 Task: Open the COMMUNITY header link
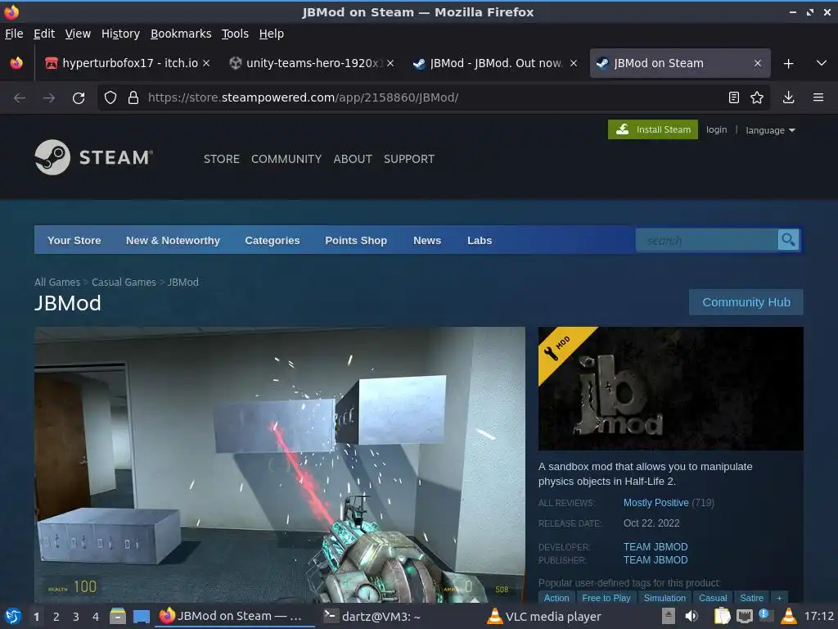[x=286, y=159]
